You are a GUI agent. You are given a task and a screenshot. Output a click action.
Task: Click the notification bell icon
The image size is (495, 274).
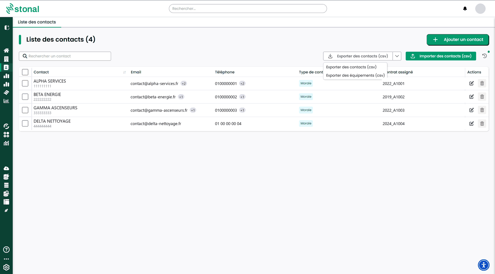tap(465, 9)
